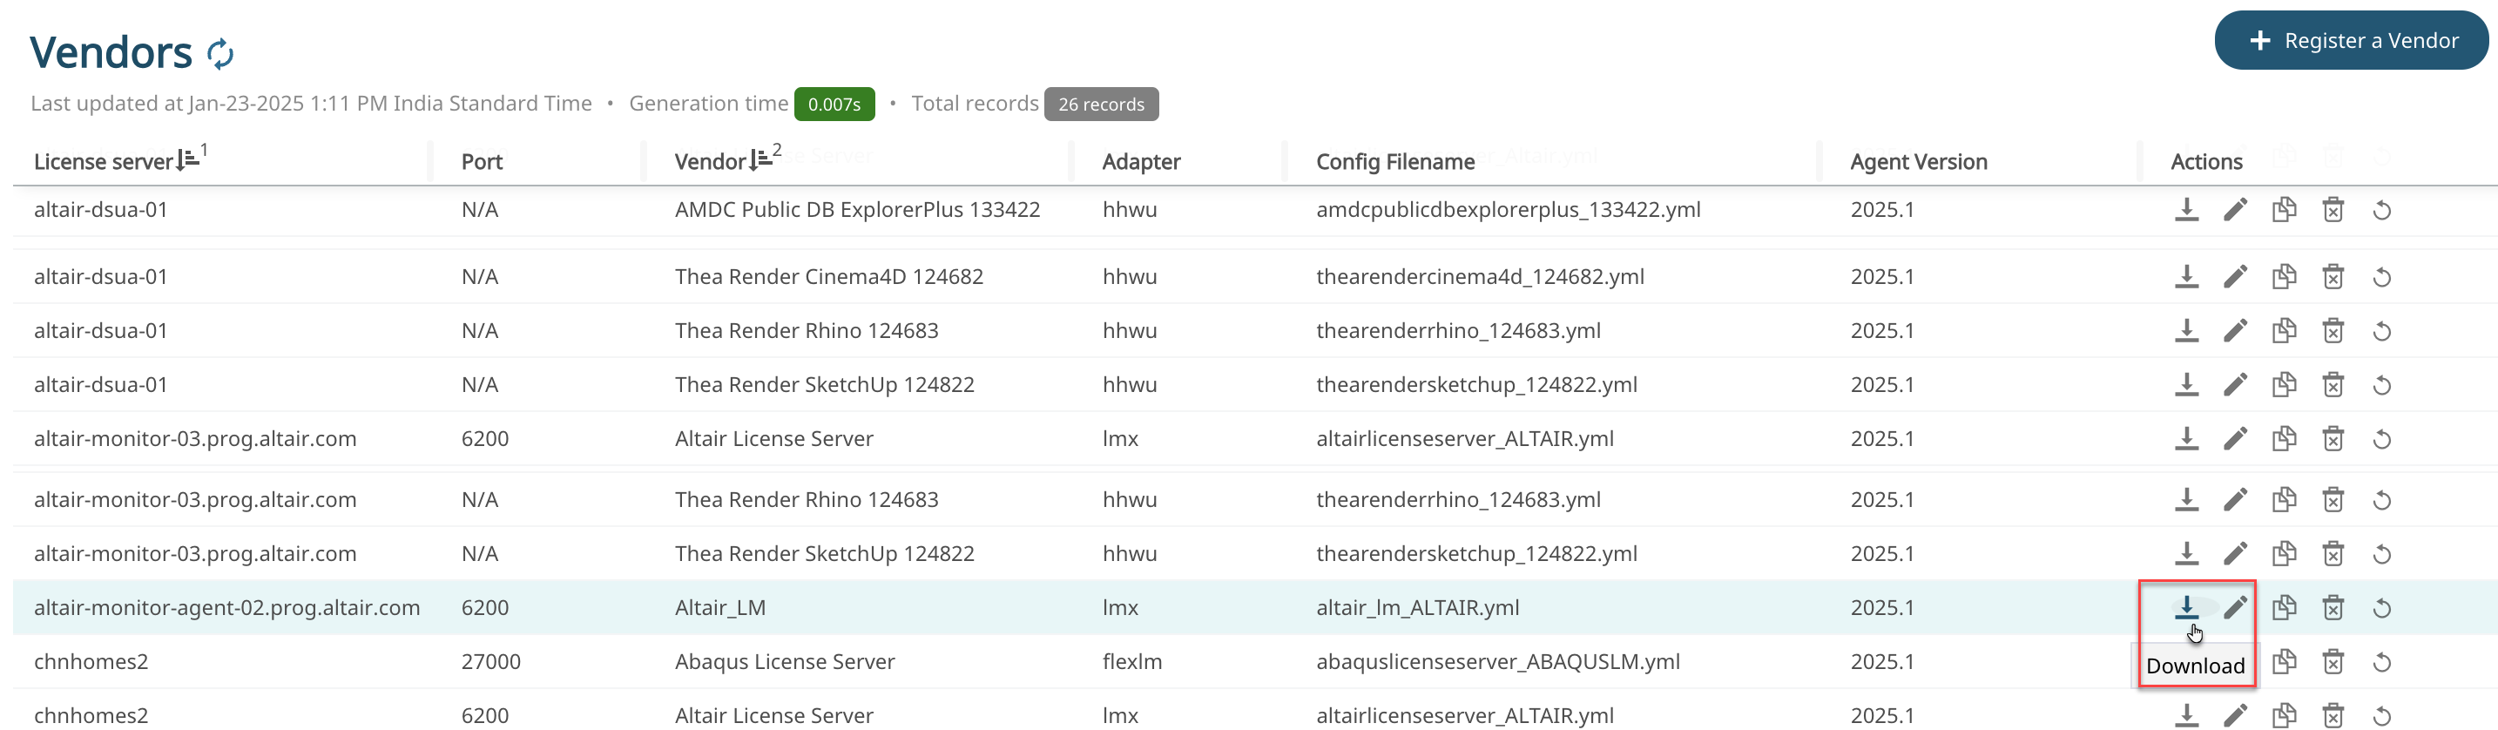Click the Agent Version column header
This screenshot has width=2498, height=730.
(1917, 161)
